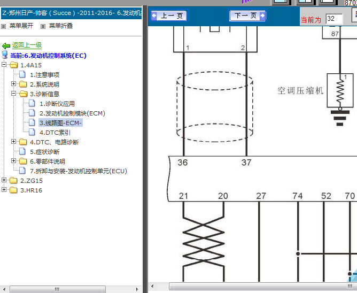Click the title bar Z-郑州日产-帅客 header

click(x=72, y=13)
